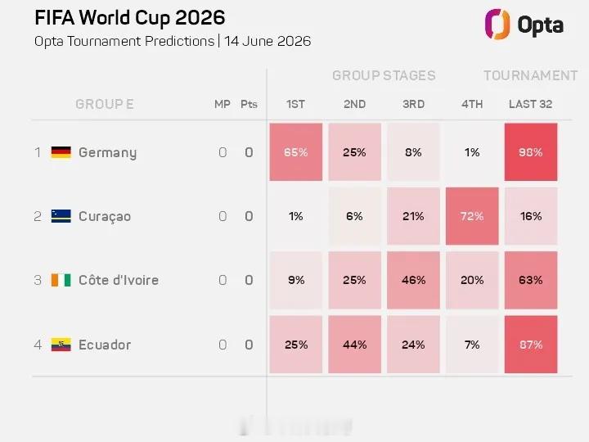Select Germany's 65% first-place cell

pyautogui.click(x=295, y=152)
